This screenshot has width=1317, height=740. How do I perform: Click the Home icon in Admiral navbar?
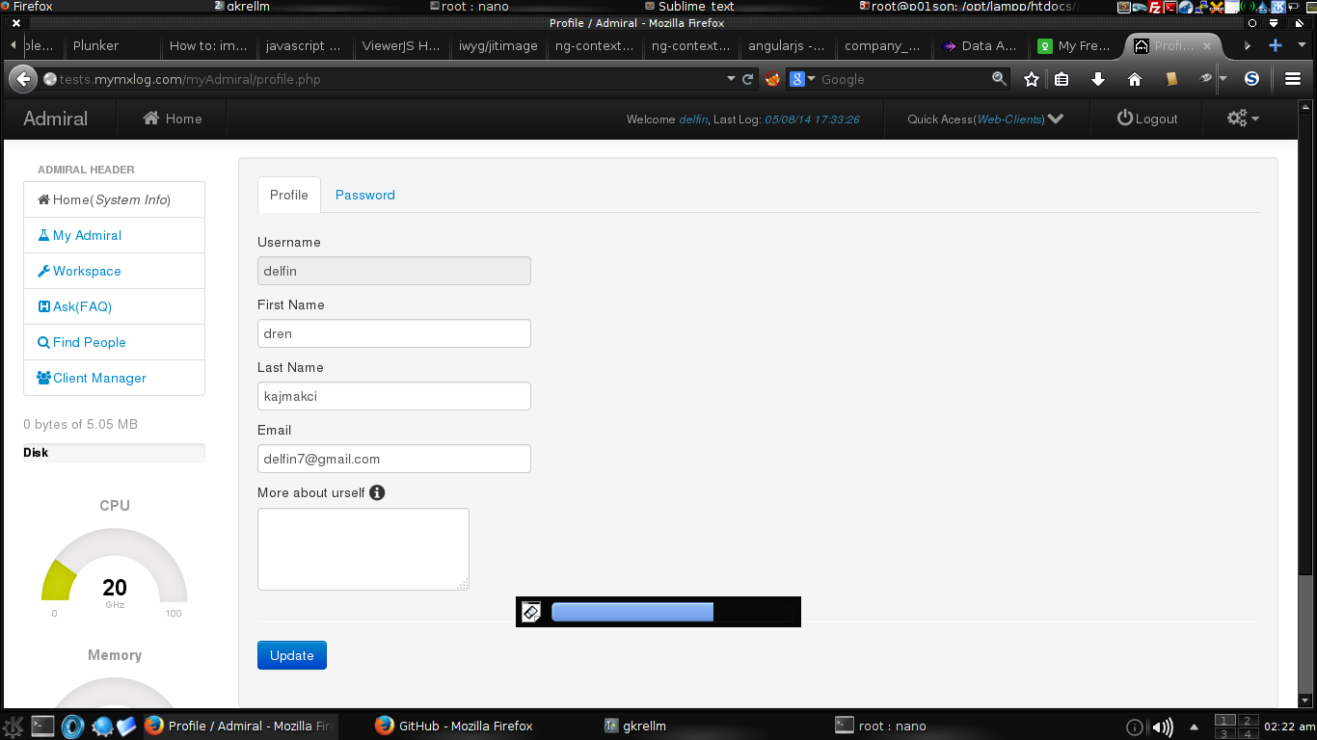151,119
